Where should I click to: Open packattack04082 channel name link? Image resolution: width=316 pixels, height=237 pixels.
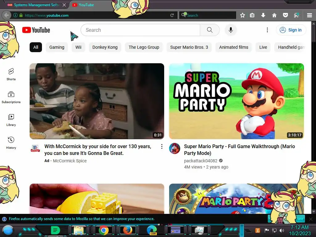[x=201, y=161]
